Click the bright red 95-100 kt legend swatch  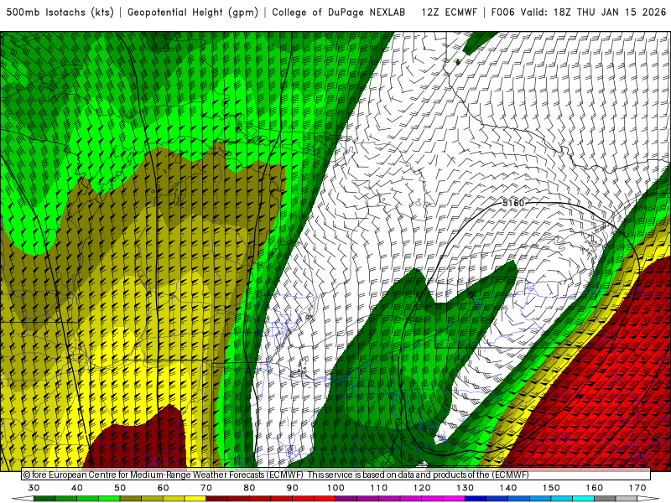click(325, 499)
